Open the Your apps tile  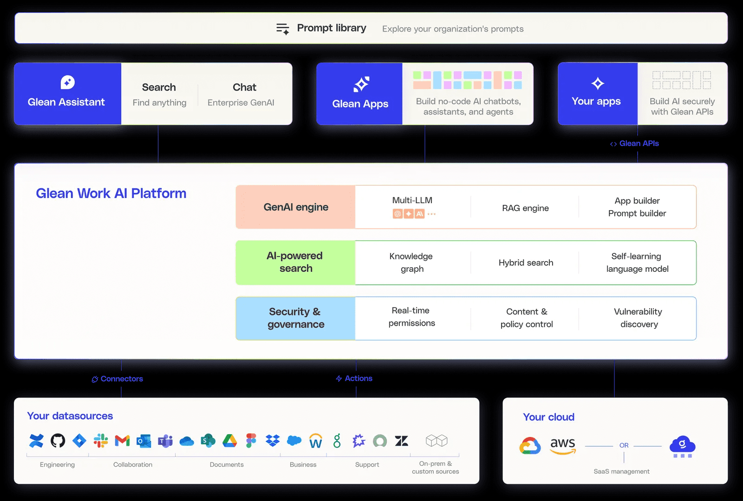[x=598, y=94]
